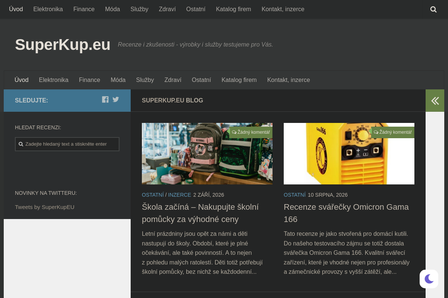Open Ostatní category of school supplies post
The image size is (448, 298).
click(153, 195)
